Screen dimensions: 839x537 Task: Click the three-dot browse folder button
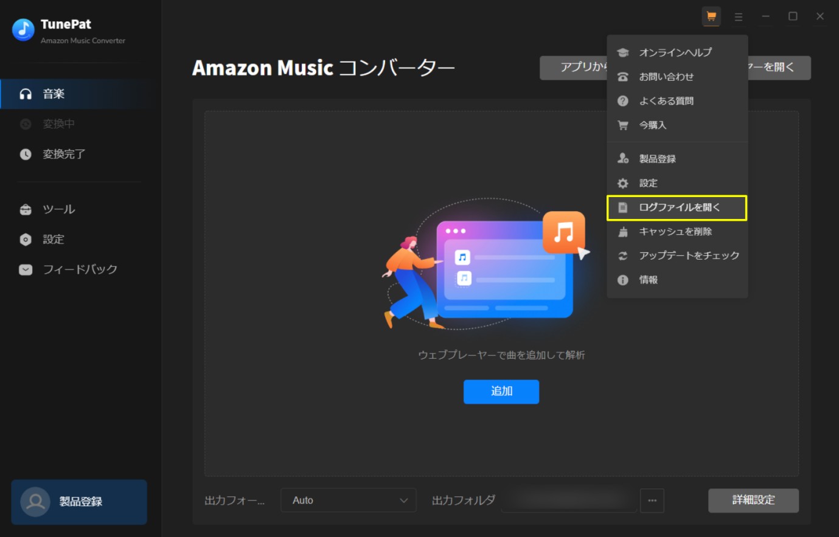pos(652,501)
